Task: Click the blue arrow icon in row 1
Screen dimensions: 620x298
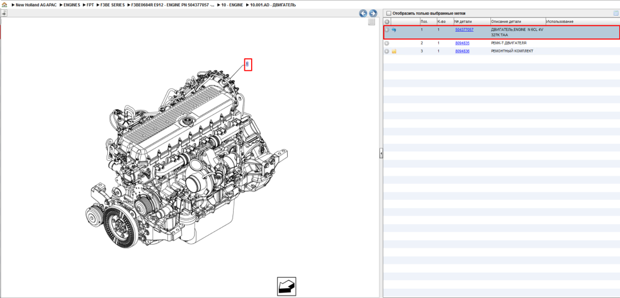Action: (x=394, y=30)
